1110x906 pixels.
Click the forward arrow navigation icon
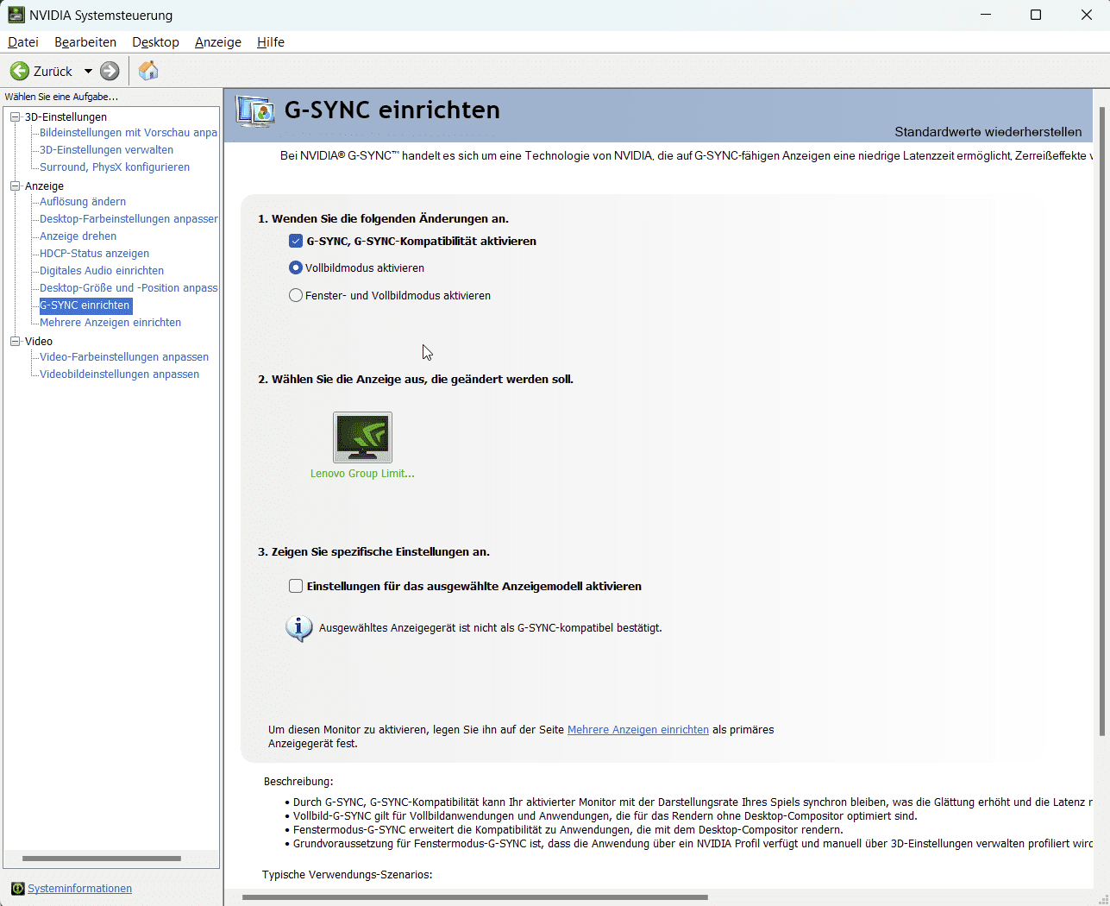110,71
